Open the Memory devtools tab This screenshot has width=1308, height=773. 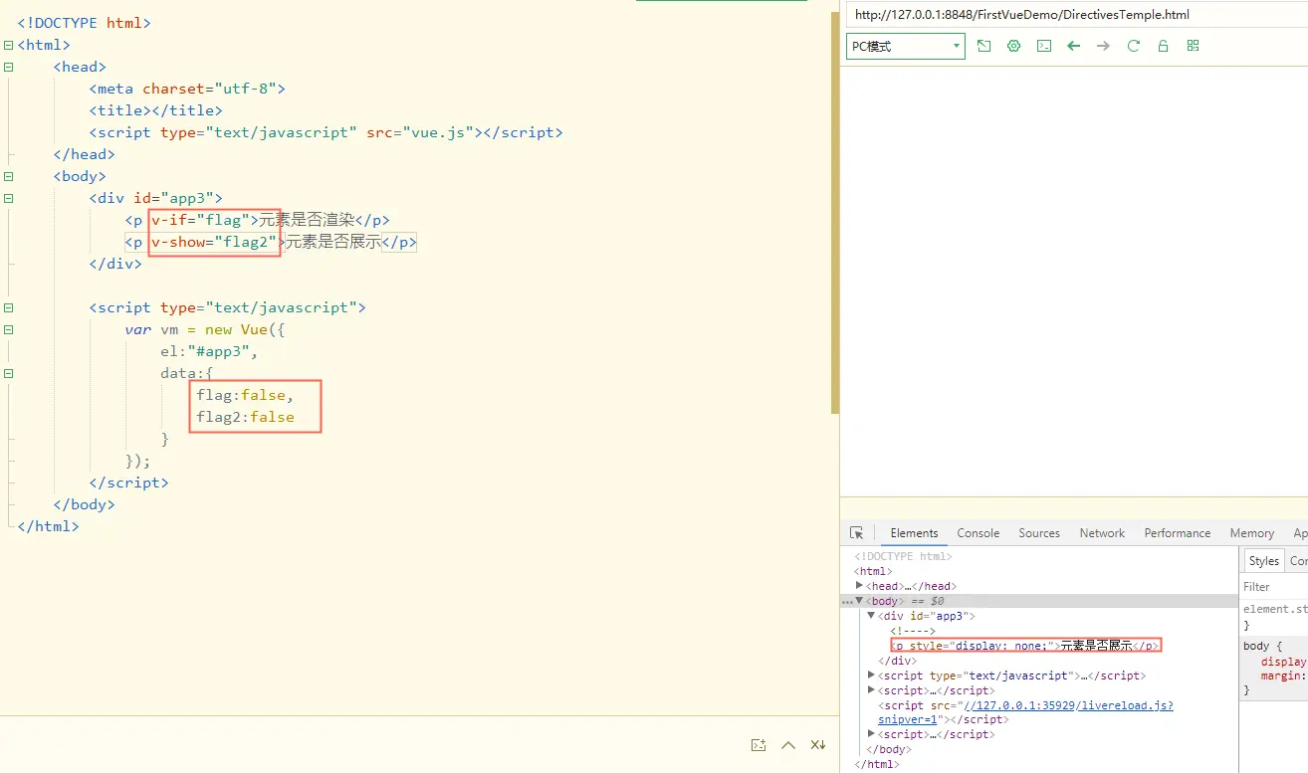coord(1251,533)
